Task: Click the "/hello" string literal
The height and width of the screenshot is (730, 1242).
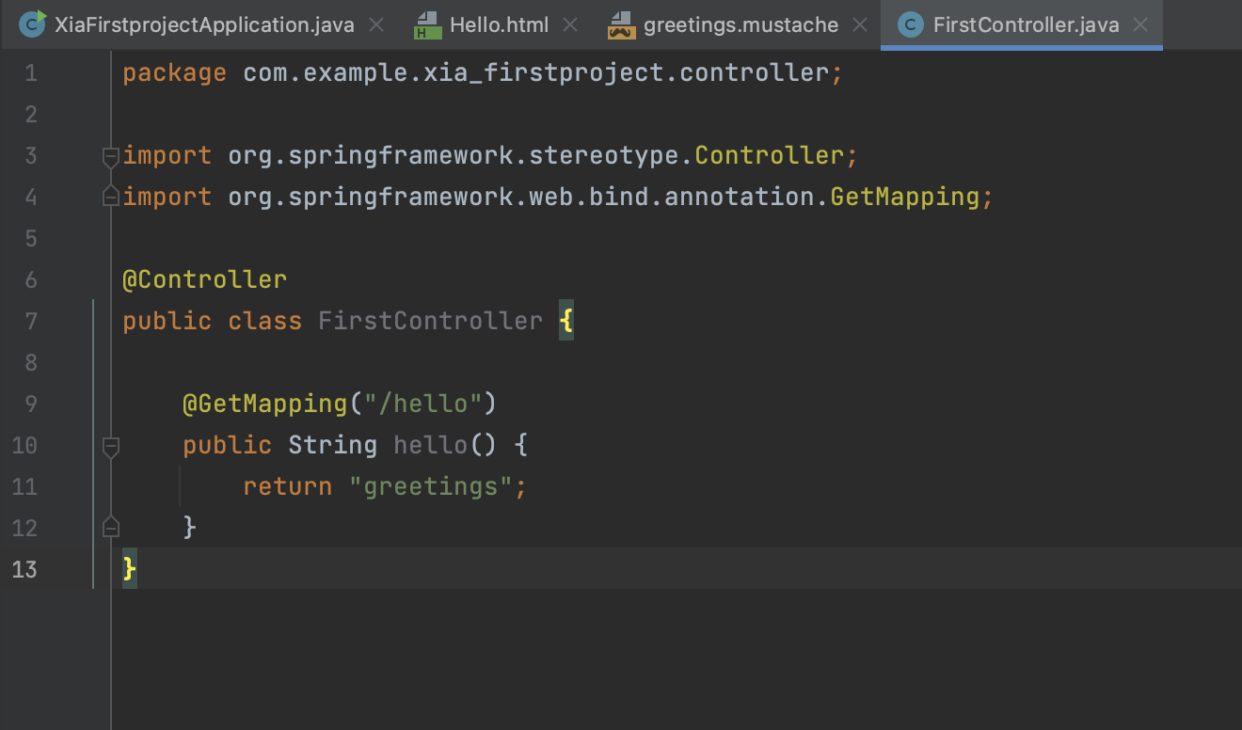Action: 422,404
